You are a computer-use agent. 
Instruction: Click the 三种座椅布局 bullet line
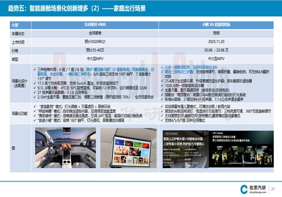point(94,74)
